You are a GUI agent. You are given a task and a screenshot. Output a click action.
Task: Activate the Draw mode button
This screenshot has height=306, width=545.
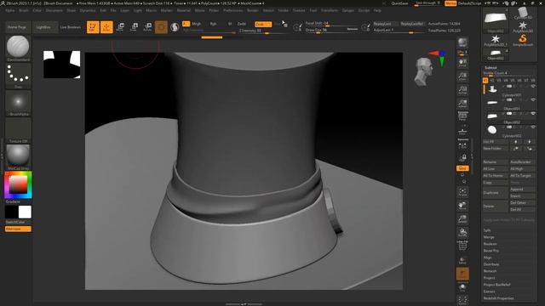coord(106,27)
